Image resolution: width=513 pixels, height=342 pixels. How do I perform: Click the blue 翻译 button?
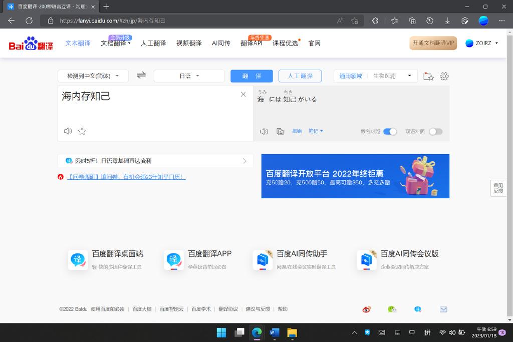(x=251, y=76)
